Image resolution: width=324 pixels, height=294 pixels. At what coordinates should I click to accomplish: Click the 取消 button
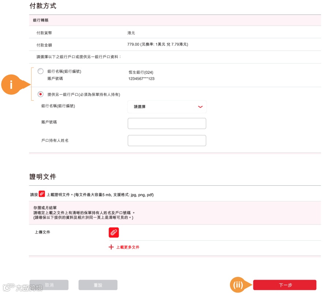49,285
